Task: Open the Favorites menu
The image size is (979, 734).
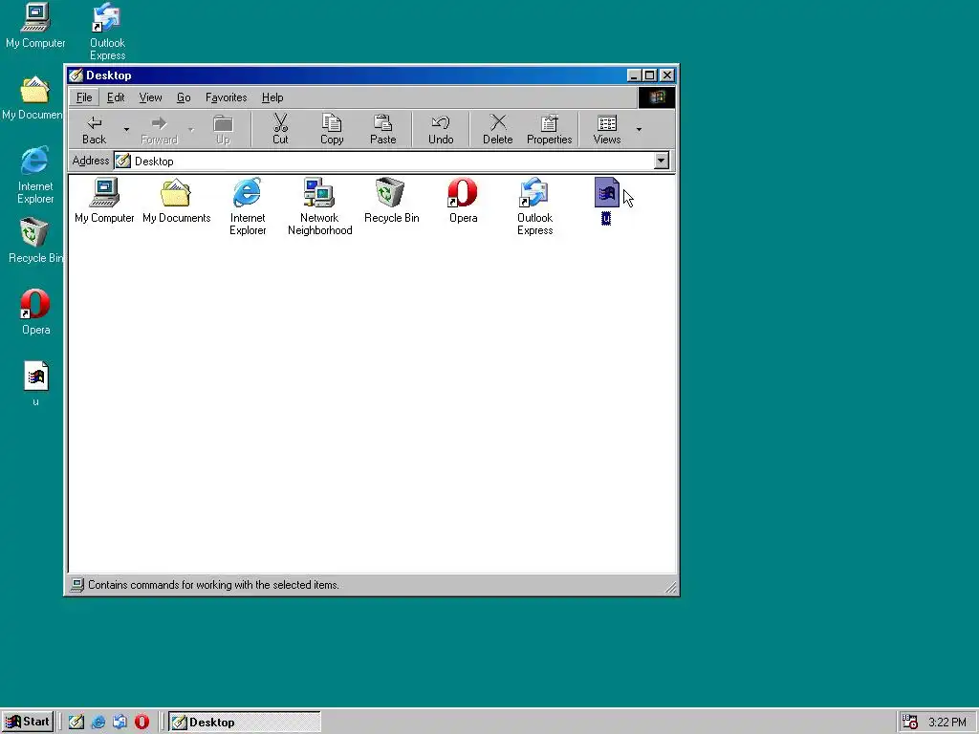Action: (x=226, y=97)
